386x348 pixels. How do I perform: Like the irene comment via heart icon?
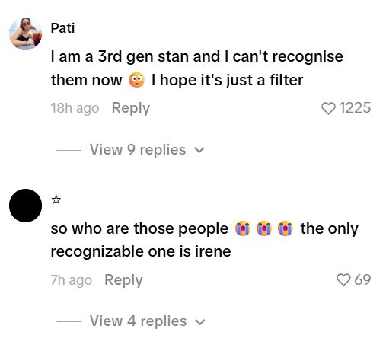[343, 279]
